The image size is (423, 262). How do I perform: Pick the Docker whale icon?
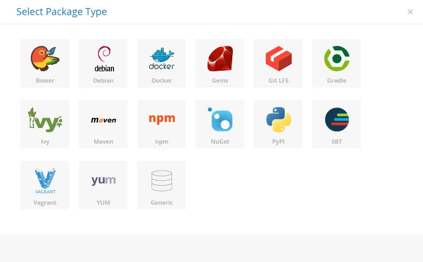point(162,59)
